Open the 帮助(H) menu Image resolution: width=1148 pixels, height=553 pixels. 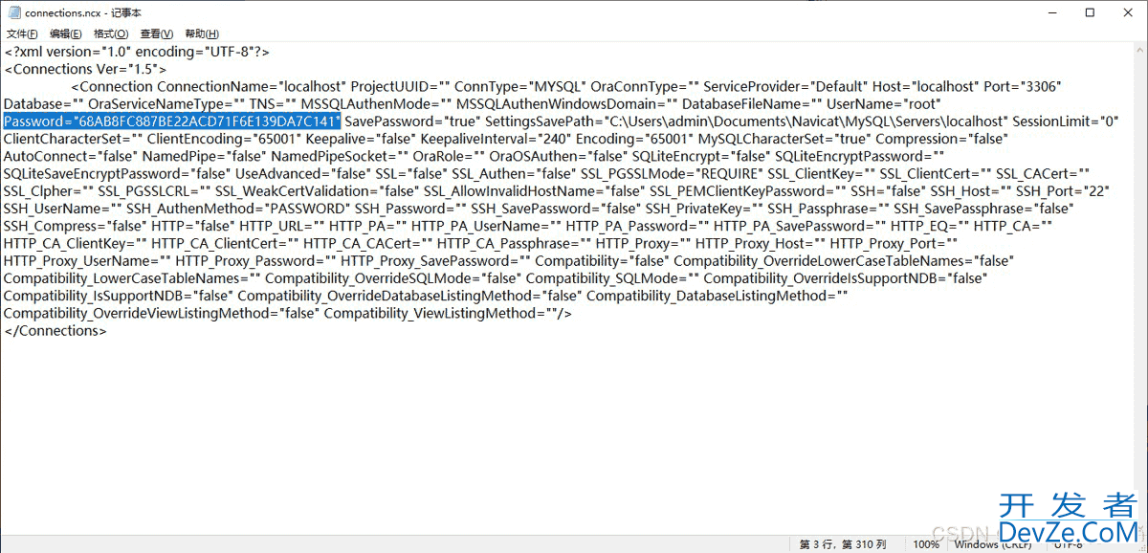(x=201, y=33)
